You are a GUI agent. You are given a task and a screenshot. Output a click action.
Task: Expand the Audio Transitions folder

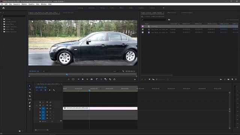coord(2,27)
